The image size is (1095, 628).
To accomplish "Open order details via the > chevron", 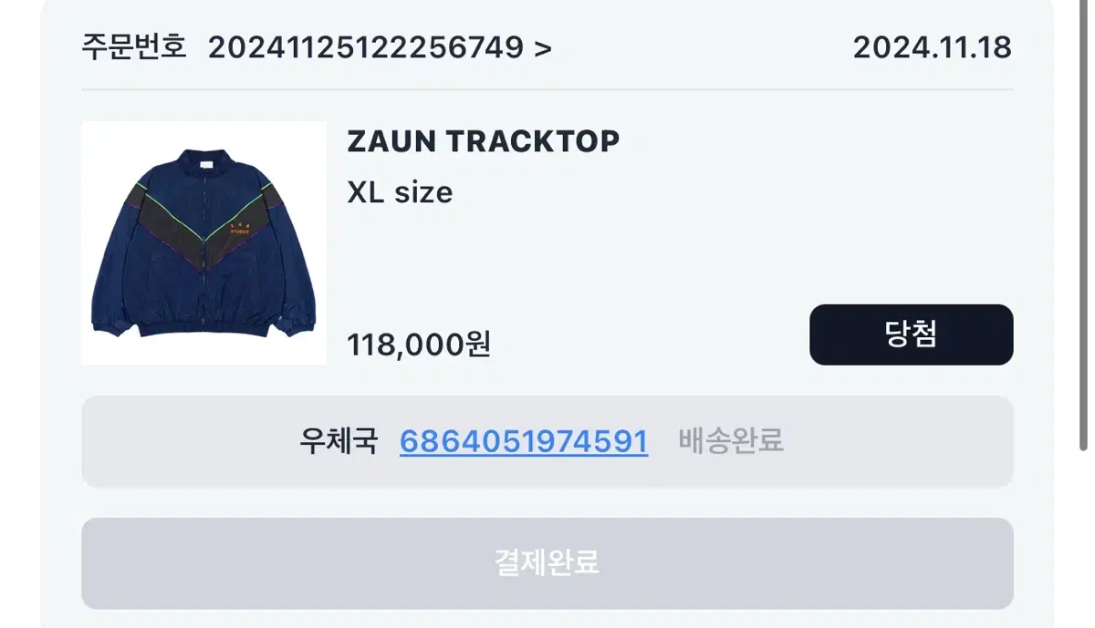I will (x=543, y=47).
